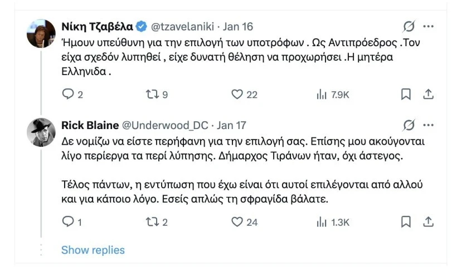This screenshot has width=476, height=267.
Task: Click the Show replies link
Action: click(93, 250)
